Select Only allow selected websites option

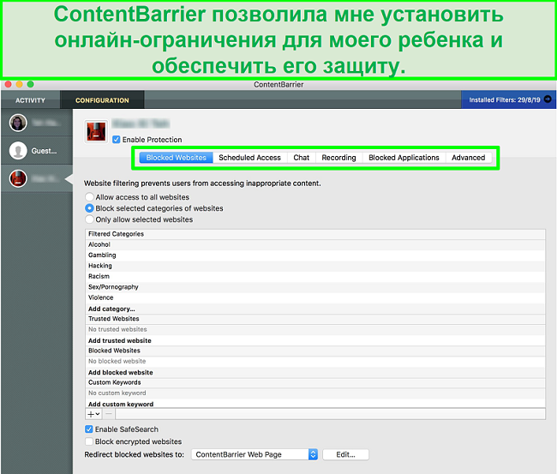tap(89, 219)
